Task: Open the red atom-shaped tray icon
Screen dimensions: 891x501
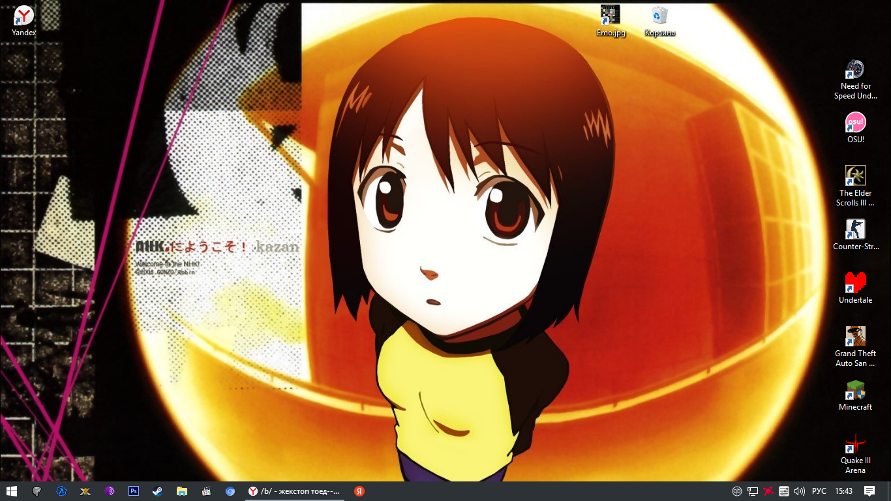Action: [768, 491]
